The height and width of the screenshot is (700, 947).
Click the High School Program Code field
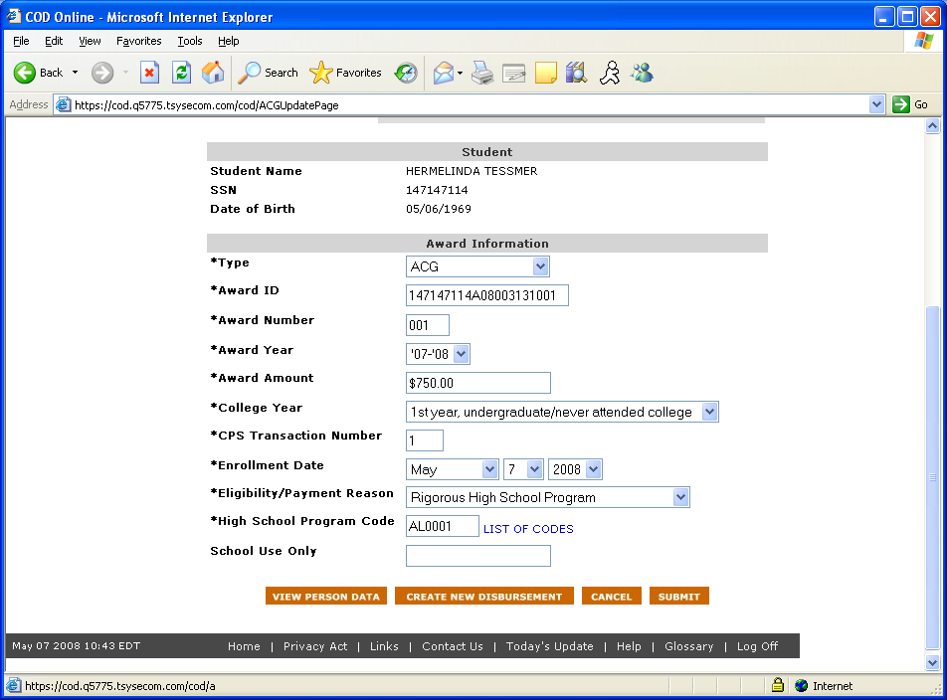point(442,526)
